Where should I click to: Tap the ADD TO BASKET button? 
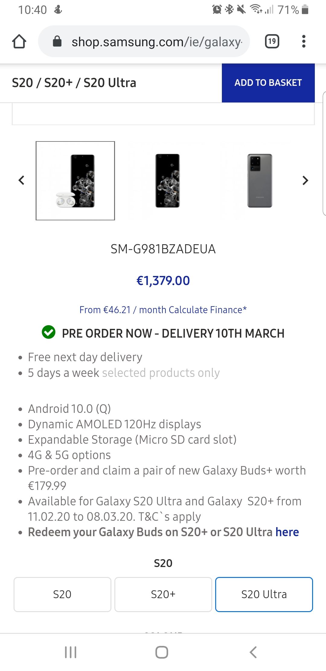pos(268,83)
